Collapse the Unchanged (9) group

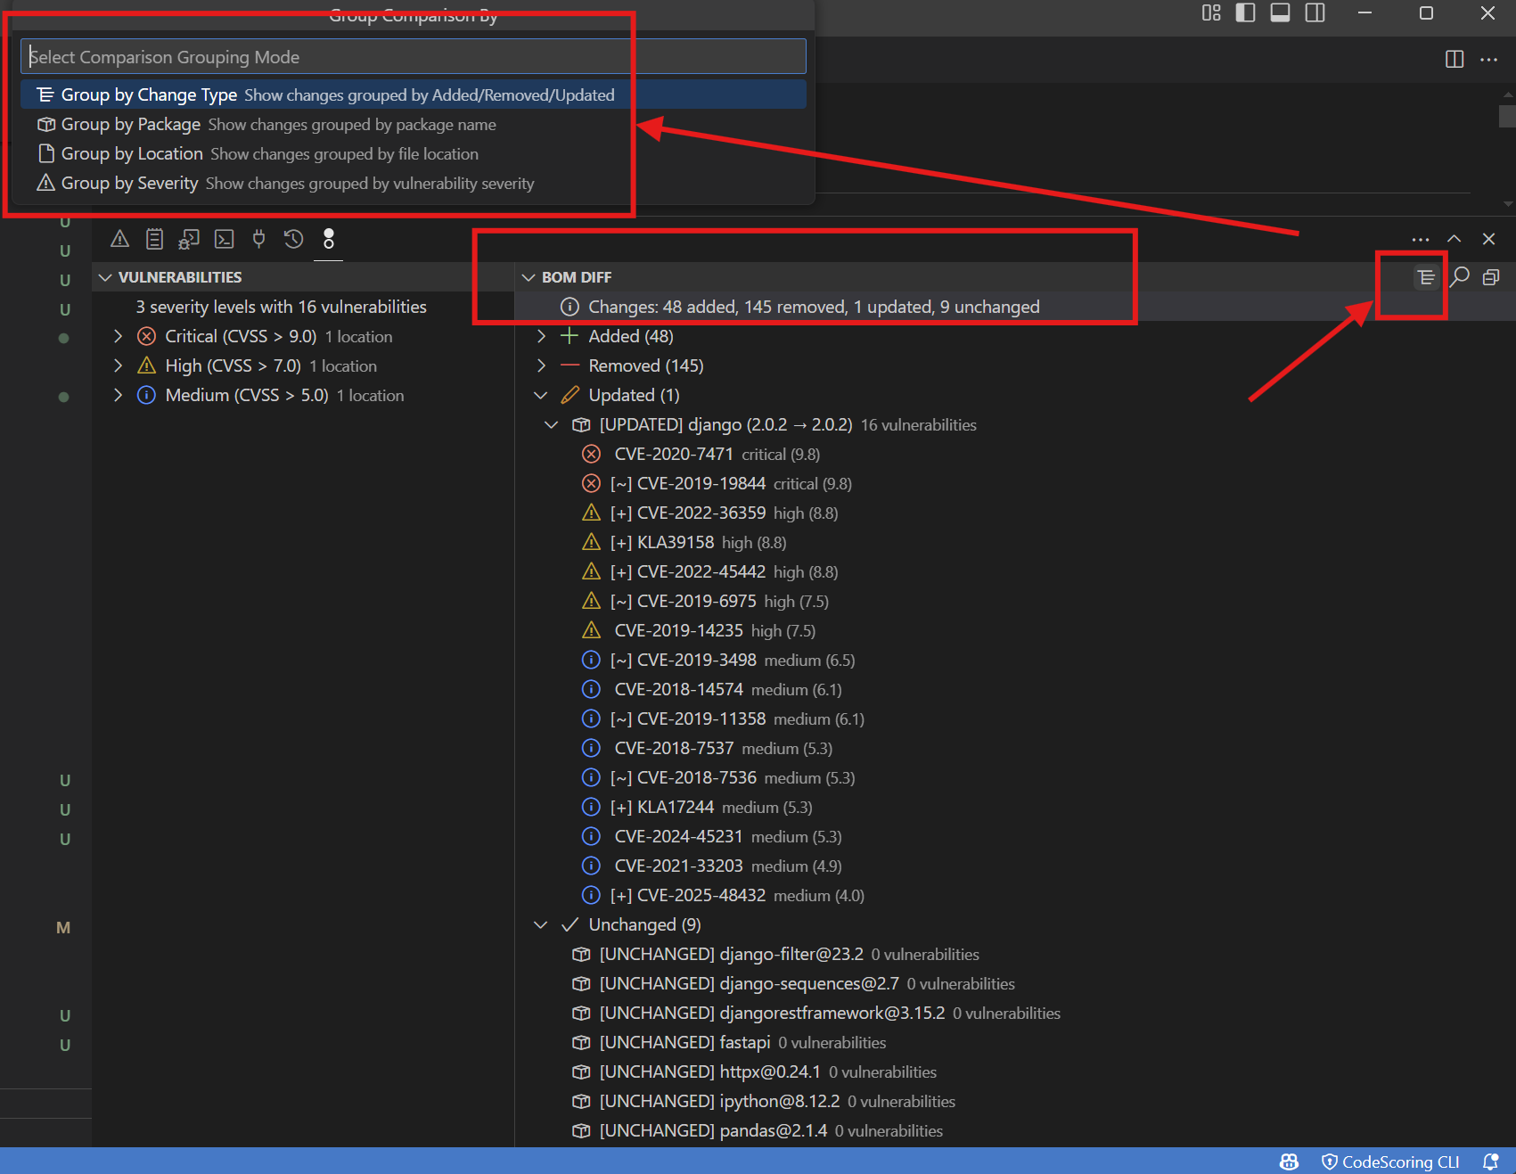[x=541, y=924]
